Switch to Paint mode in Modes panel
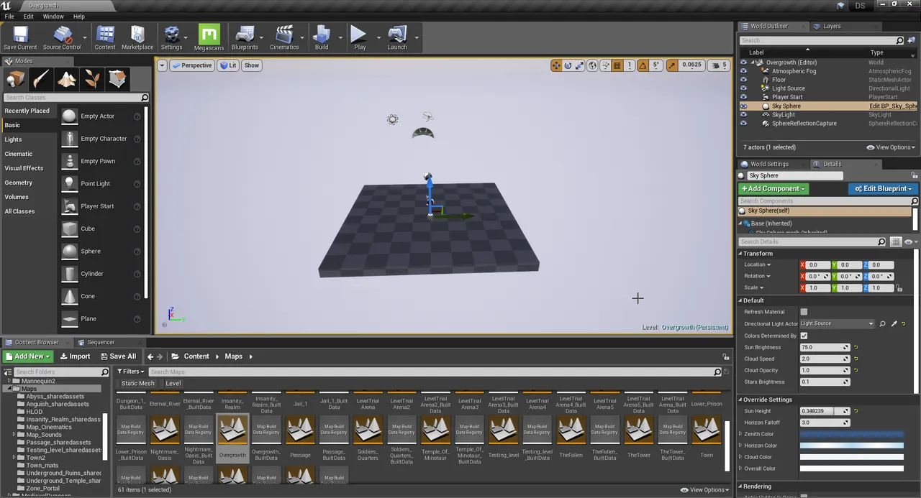 point(42,79)
